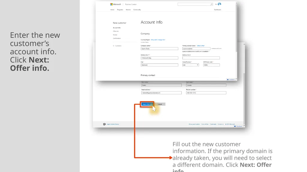This screenshot has width=307, height=172.
Task: Click the Last name field containing Counts
Action: [x=206, y=86]
